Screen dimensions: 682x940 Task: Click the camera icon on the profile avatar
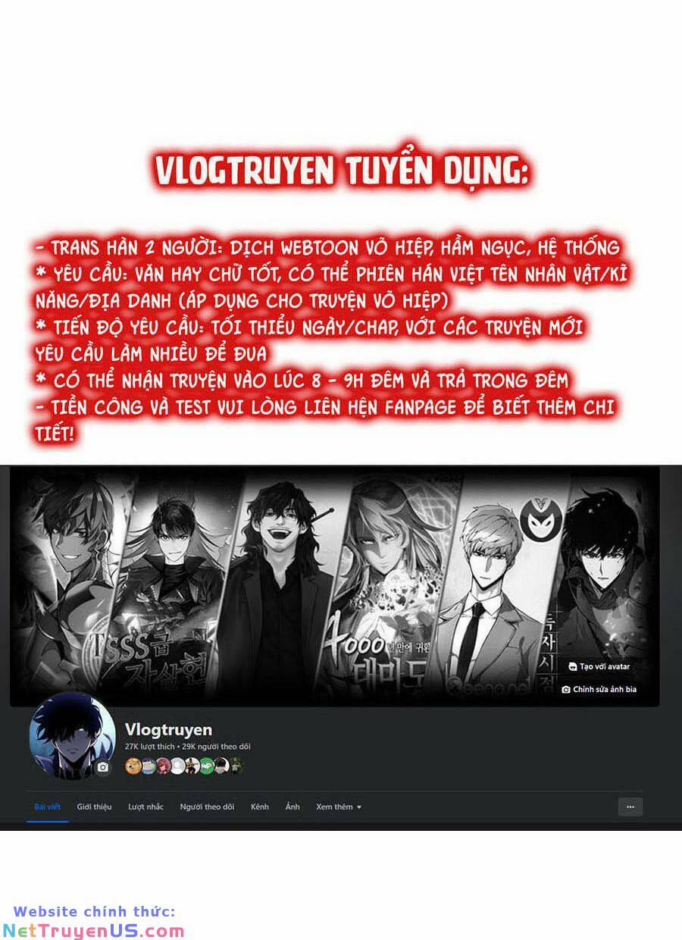click(x=103, y=767)
